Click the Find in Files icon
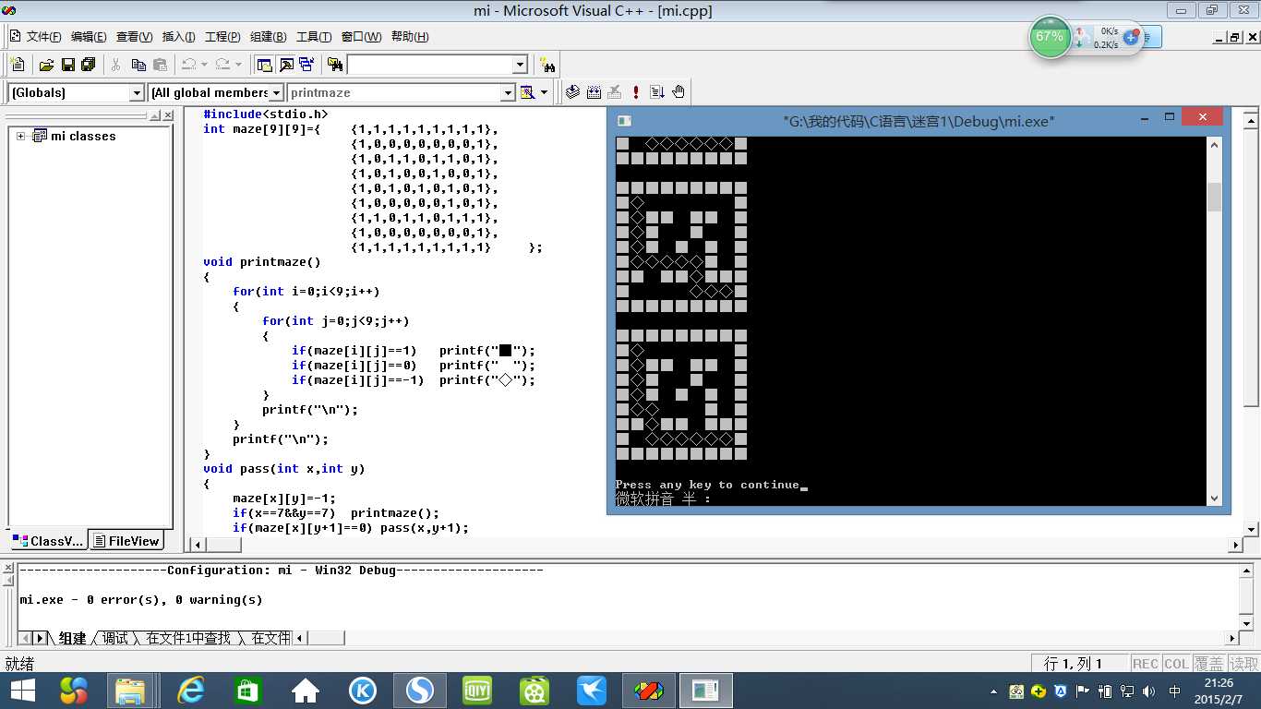 pos(335,65)
